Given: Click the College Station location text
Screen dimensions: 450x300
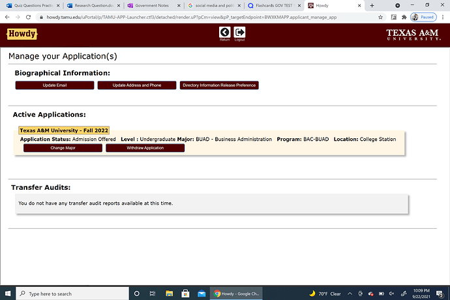Looking at the screenshot, I should [378, 139].
